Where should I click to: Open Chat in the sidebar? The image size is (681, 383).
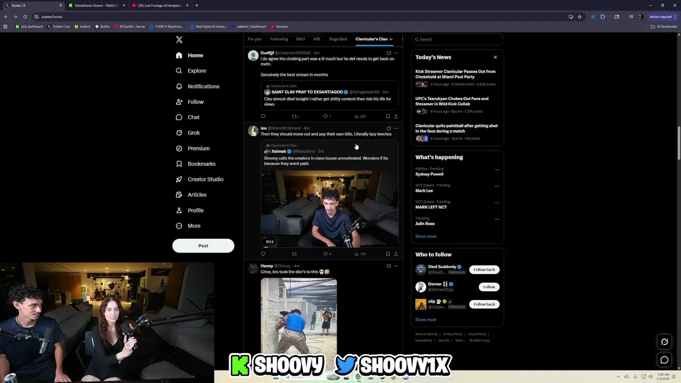(x=188, y=117)
